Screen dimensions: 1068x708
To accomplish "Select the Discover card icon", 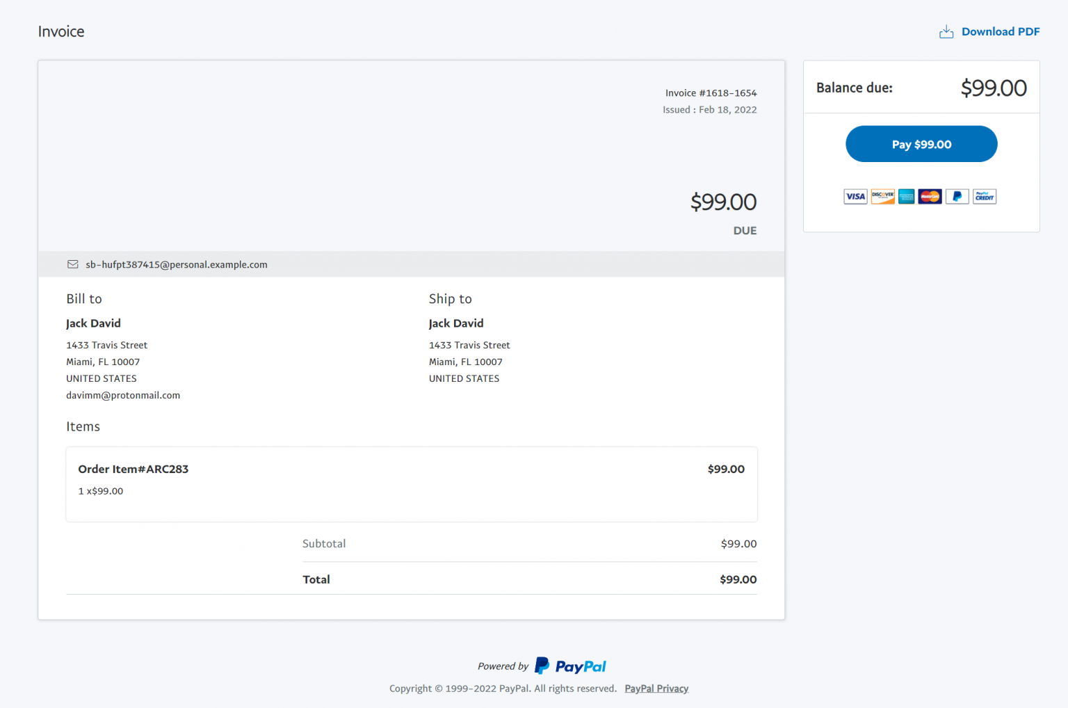I will point(882,197).
